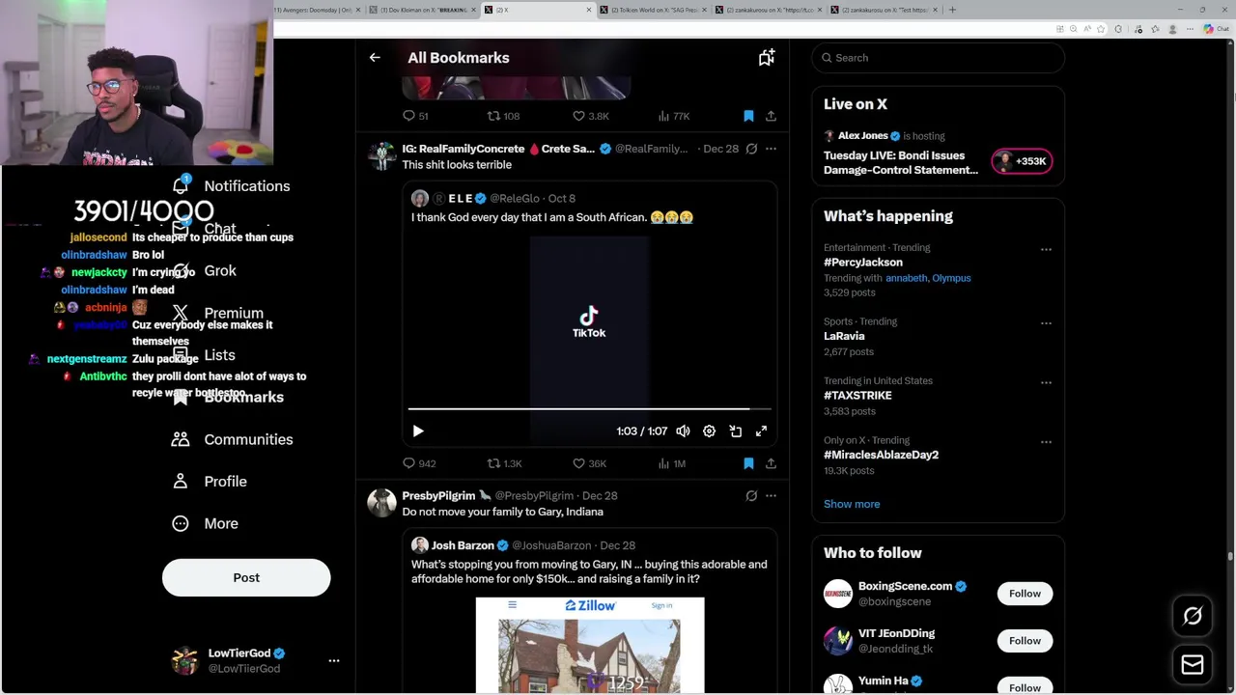Open the #TAXSTRIKE trend
The height and width of the screenshot is (695, 1236).
[857, 396]
